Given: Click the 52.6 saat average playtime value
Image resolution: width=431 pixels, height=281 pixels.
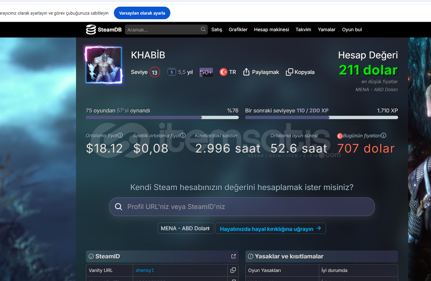Looking at the screenshot, I should pos(299,148).
